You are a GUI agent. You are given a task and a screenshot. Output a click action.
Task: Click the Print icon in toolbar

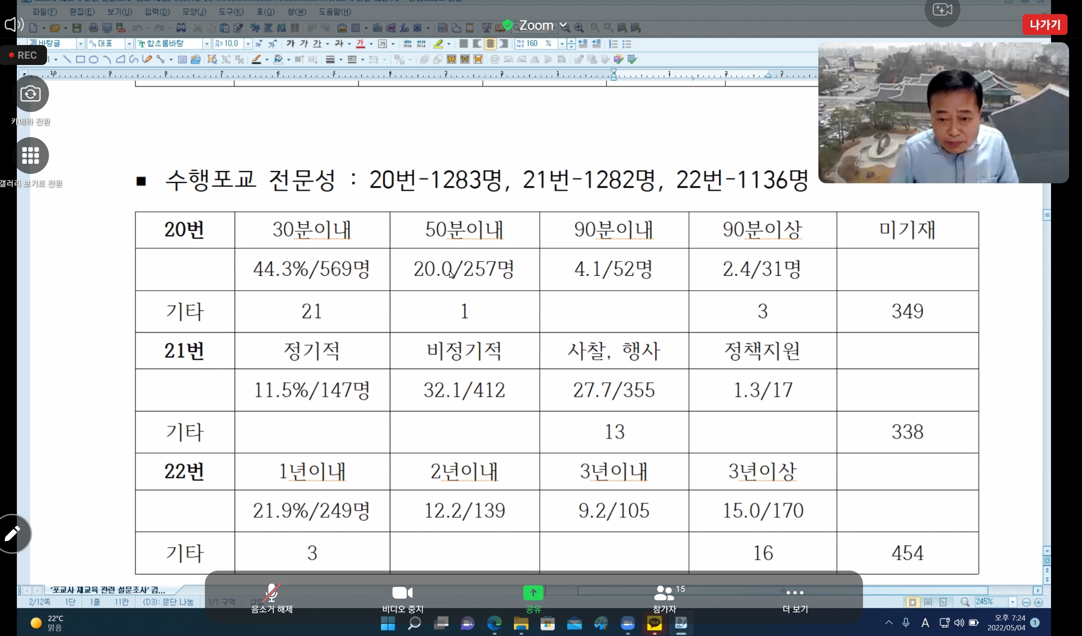pos(93,28)
